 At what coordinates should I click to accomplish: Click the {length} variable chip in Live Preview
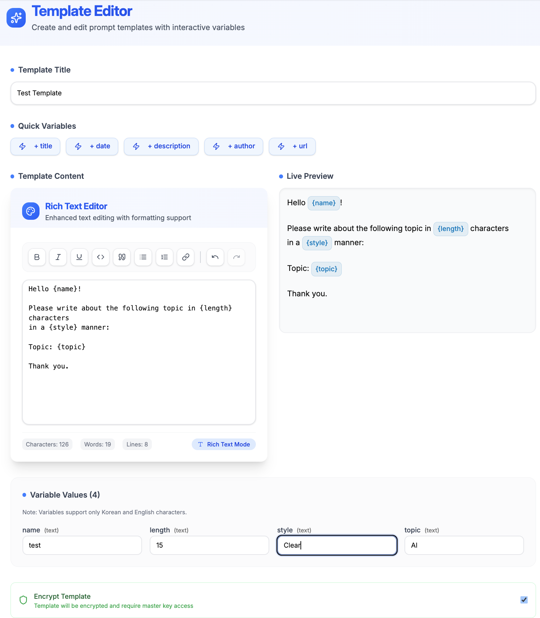[x=450, y=229]
